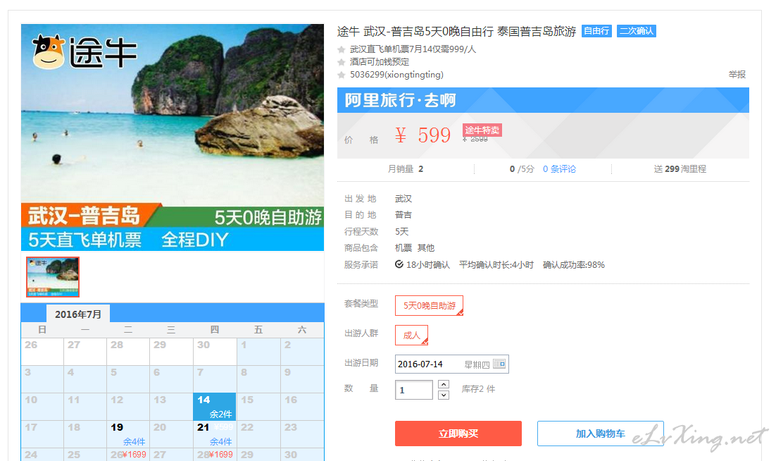
Task: Click the 阿里旅行·去啊 banner text
Action: click(400, 101)
